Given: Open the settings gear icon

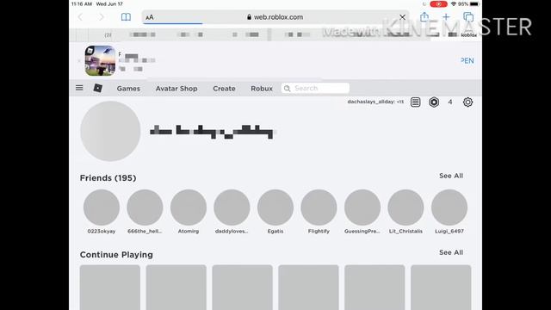Looking at the screenshot, I should [x=467, y=102].
